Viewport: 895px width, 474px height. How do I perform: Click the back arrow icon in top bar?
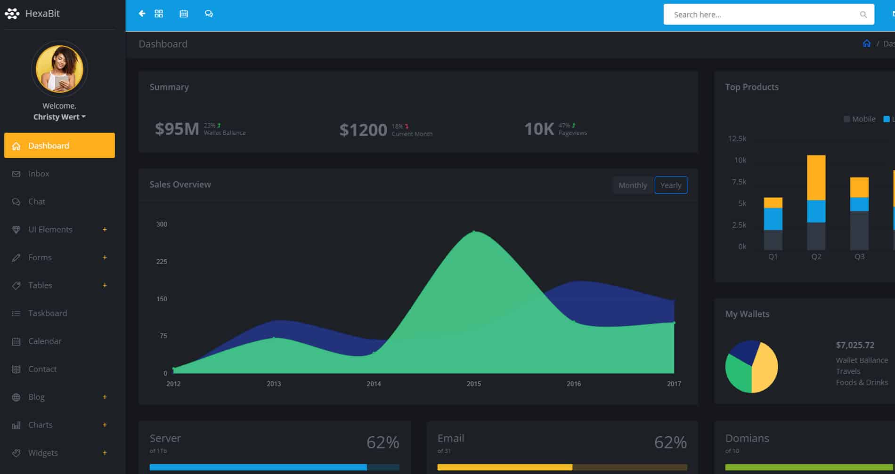[142, 14]
